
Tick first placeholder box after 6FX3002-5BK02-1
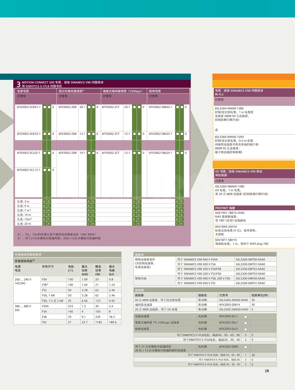pyautogui.click(x=177, y=107)
